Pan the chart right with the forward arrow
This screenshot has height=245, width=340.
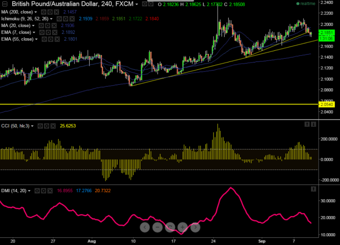pyautogui.click(x=195, y=227)
